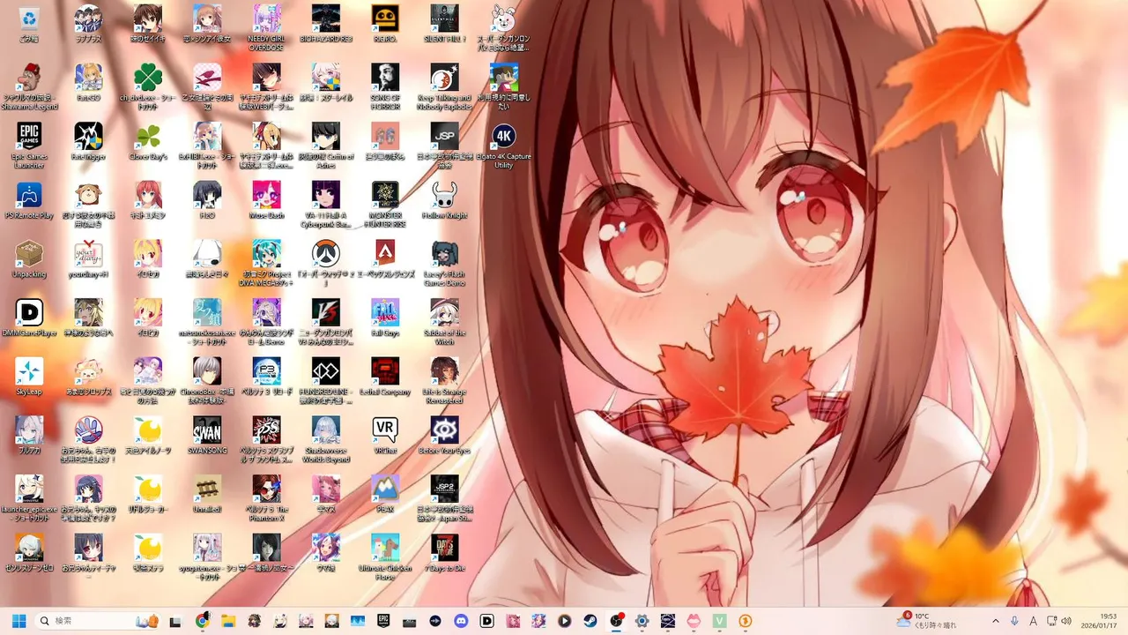
Task: Open the weather widget showing 10°C
Action: tap(925, 621)
